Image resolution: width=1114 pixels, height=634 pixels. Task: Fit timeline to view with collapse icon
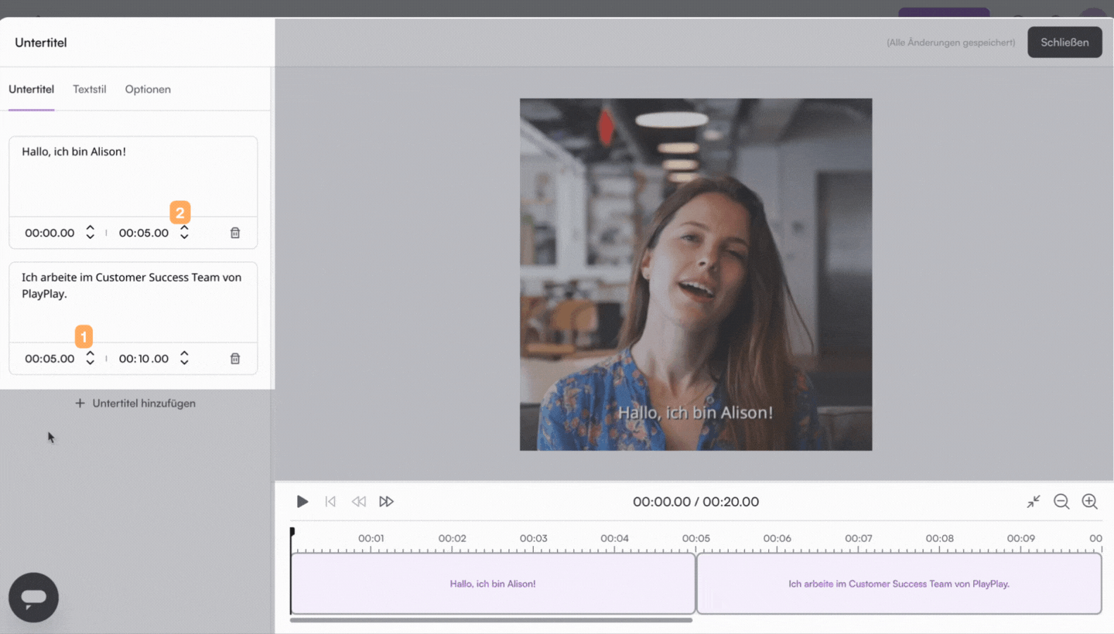(x=1034, y=502)
